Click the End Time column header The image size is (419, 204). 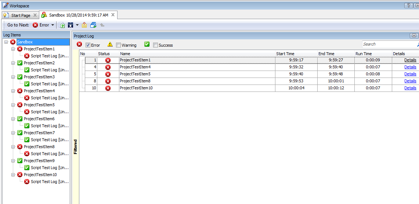(x=336, y=54)
